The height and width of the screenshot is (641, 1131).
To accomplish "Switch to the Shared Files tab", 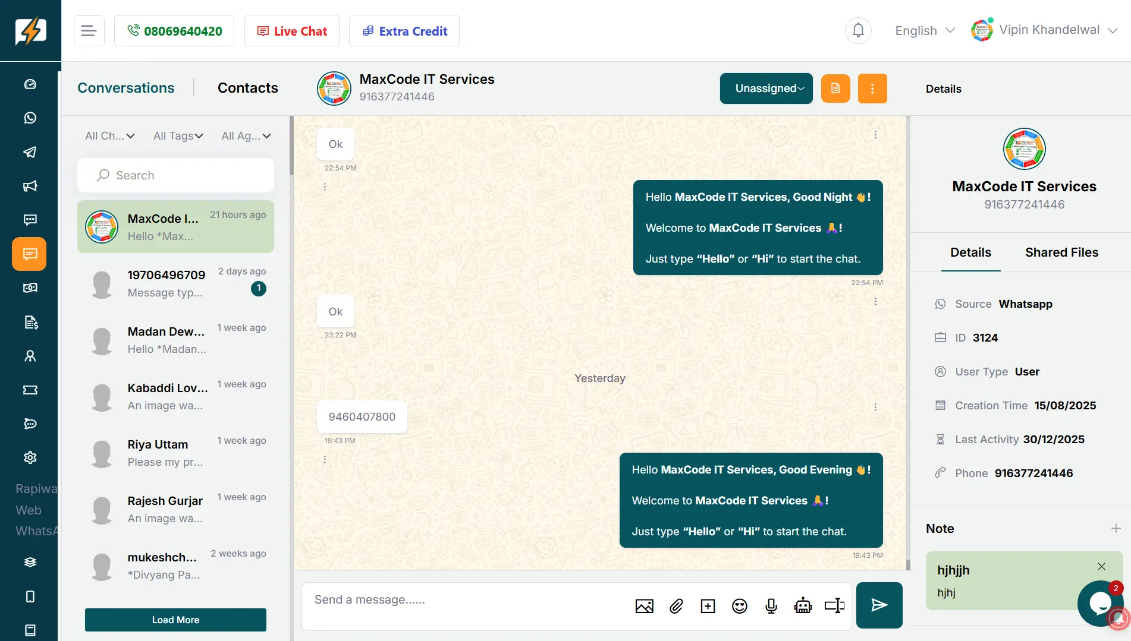I will (1061, 252).
